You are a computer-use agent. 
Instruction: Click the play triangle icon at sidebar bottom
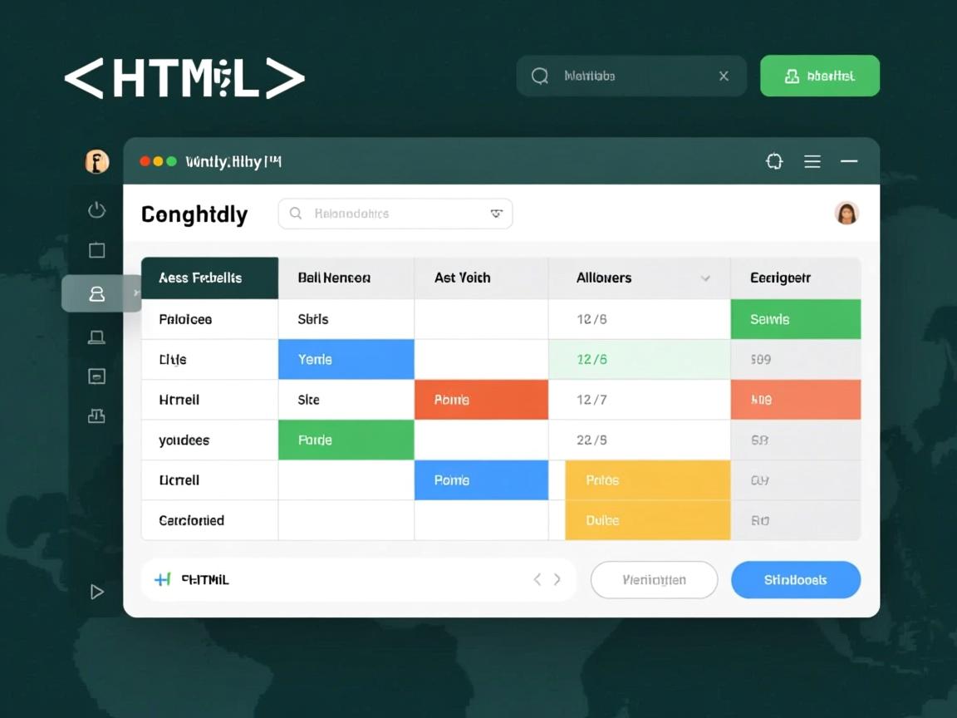coord(97,592)
